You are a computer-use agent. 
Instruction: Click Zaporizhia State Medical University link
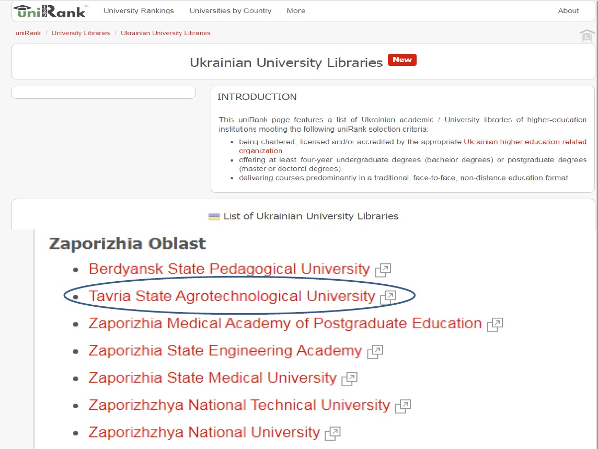click(x=212, y=378)
